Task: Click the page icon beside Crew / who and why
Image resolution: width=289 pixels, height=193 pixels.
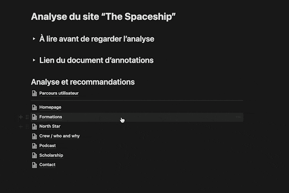Action: (34, 136)
